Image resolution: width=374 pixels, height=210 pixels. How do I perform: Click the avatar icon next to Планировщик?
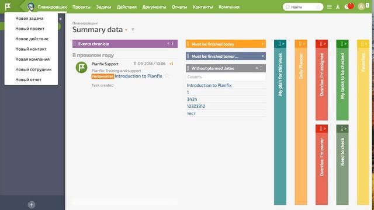click(31, 6)
